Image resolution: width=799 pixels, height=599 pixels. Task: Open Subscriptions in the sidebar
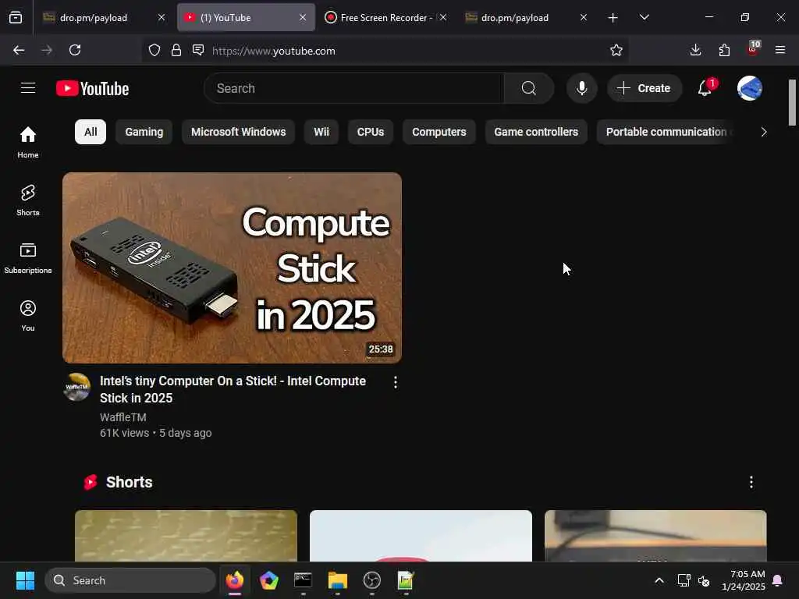(28, 258)
